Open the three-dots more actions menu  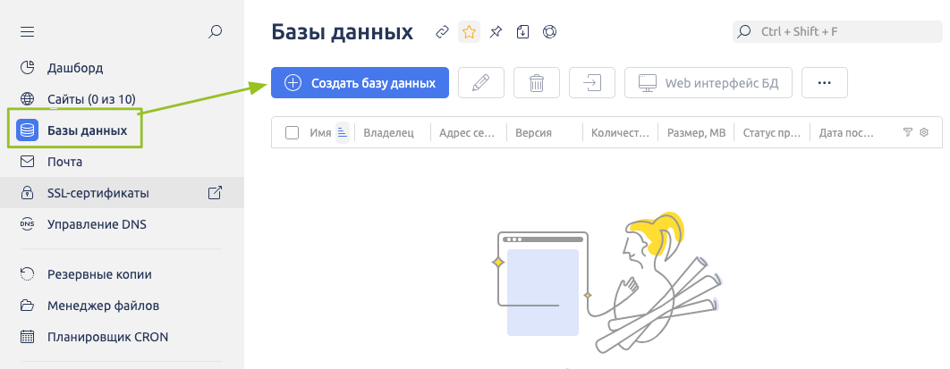coord(824,83)
